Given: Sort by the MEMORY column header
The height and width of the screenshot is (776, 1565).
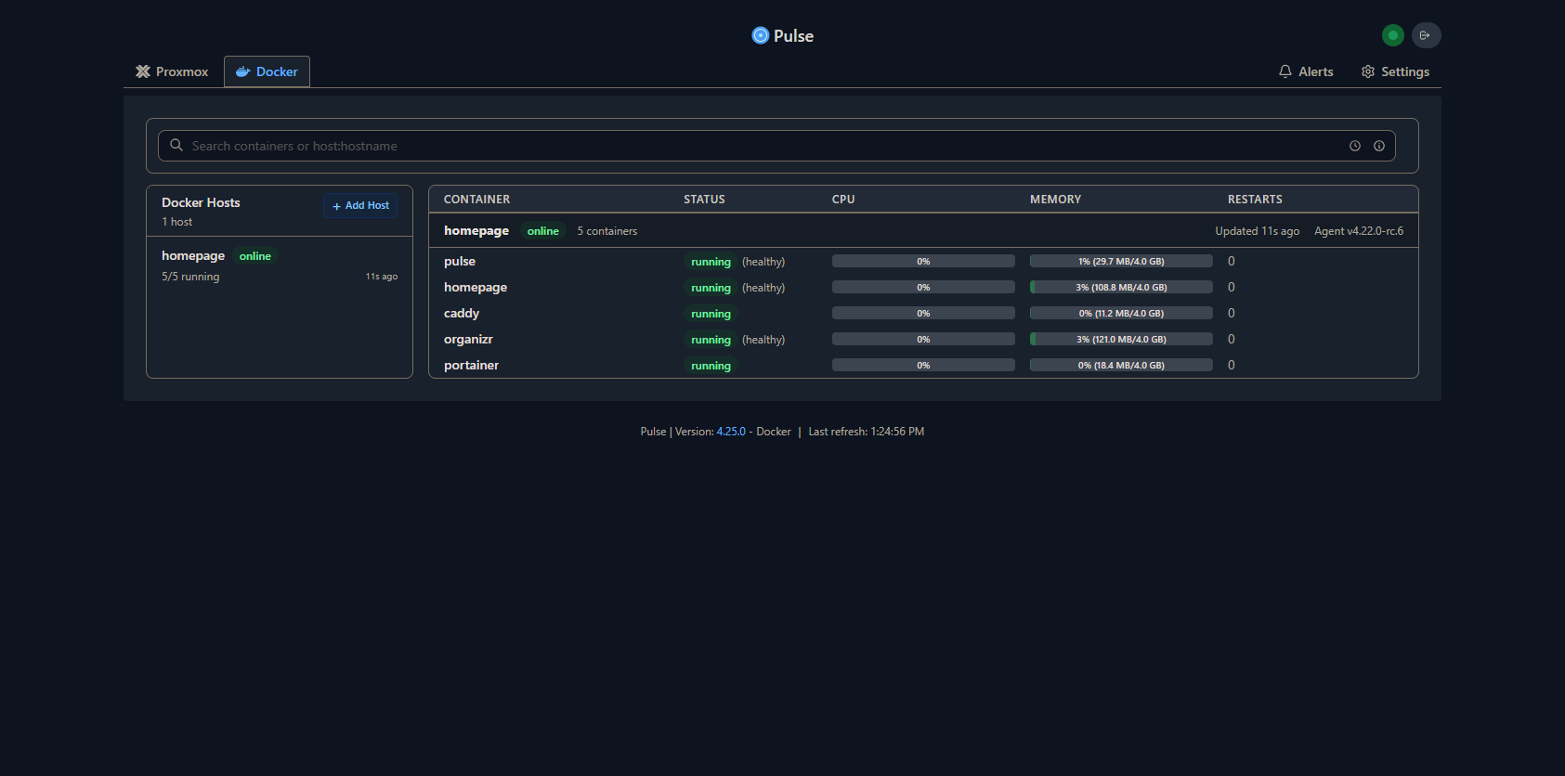Looking at the screenshot, I should pyautogui.click(x=1055, y=200).
